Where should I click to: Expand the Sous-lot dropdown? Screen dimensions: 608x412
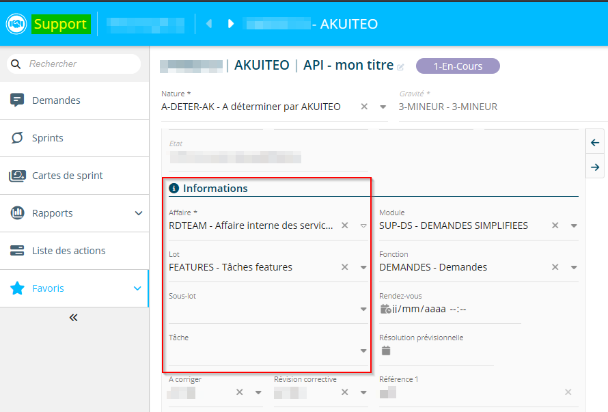coord(363,310)
